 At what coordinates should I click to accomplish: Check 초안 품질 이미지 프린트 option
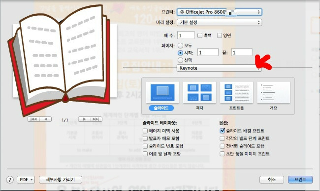point(222,154)
